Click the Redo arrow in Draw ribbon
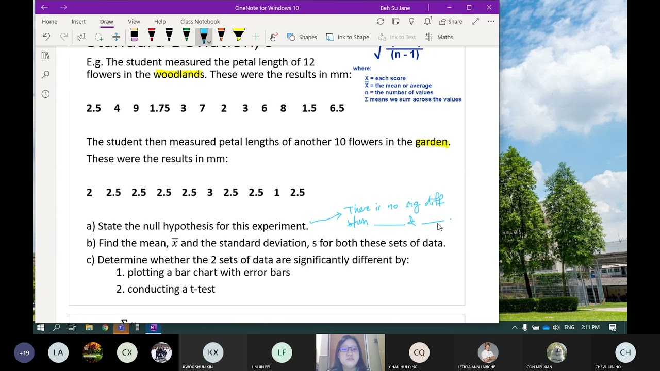Screen dimensions: 660x371 (64, 37)
